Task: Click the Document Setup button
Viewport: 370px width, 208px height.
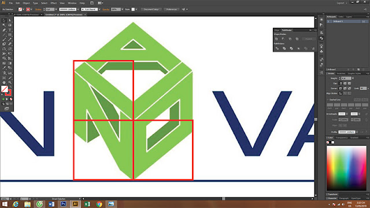Action: [x=151, y=9]
